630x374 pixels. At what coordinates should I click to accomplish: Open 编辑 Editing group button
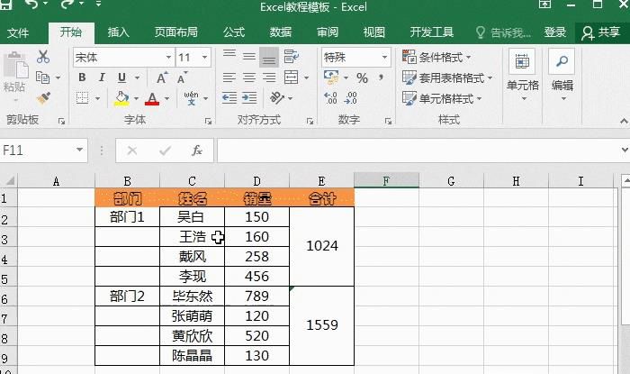coord(562,75)
